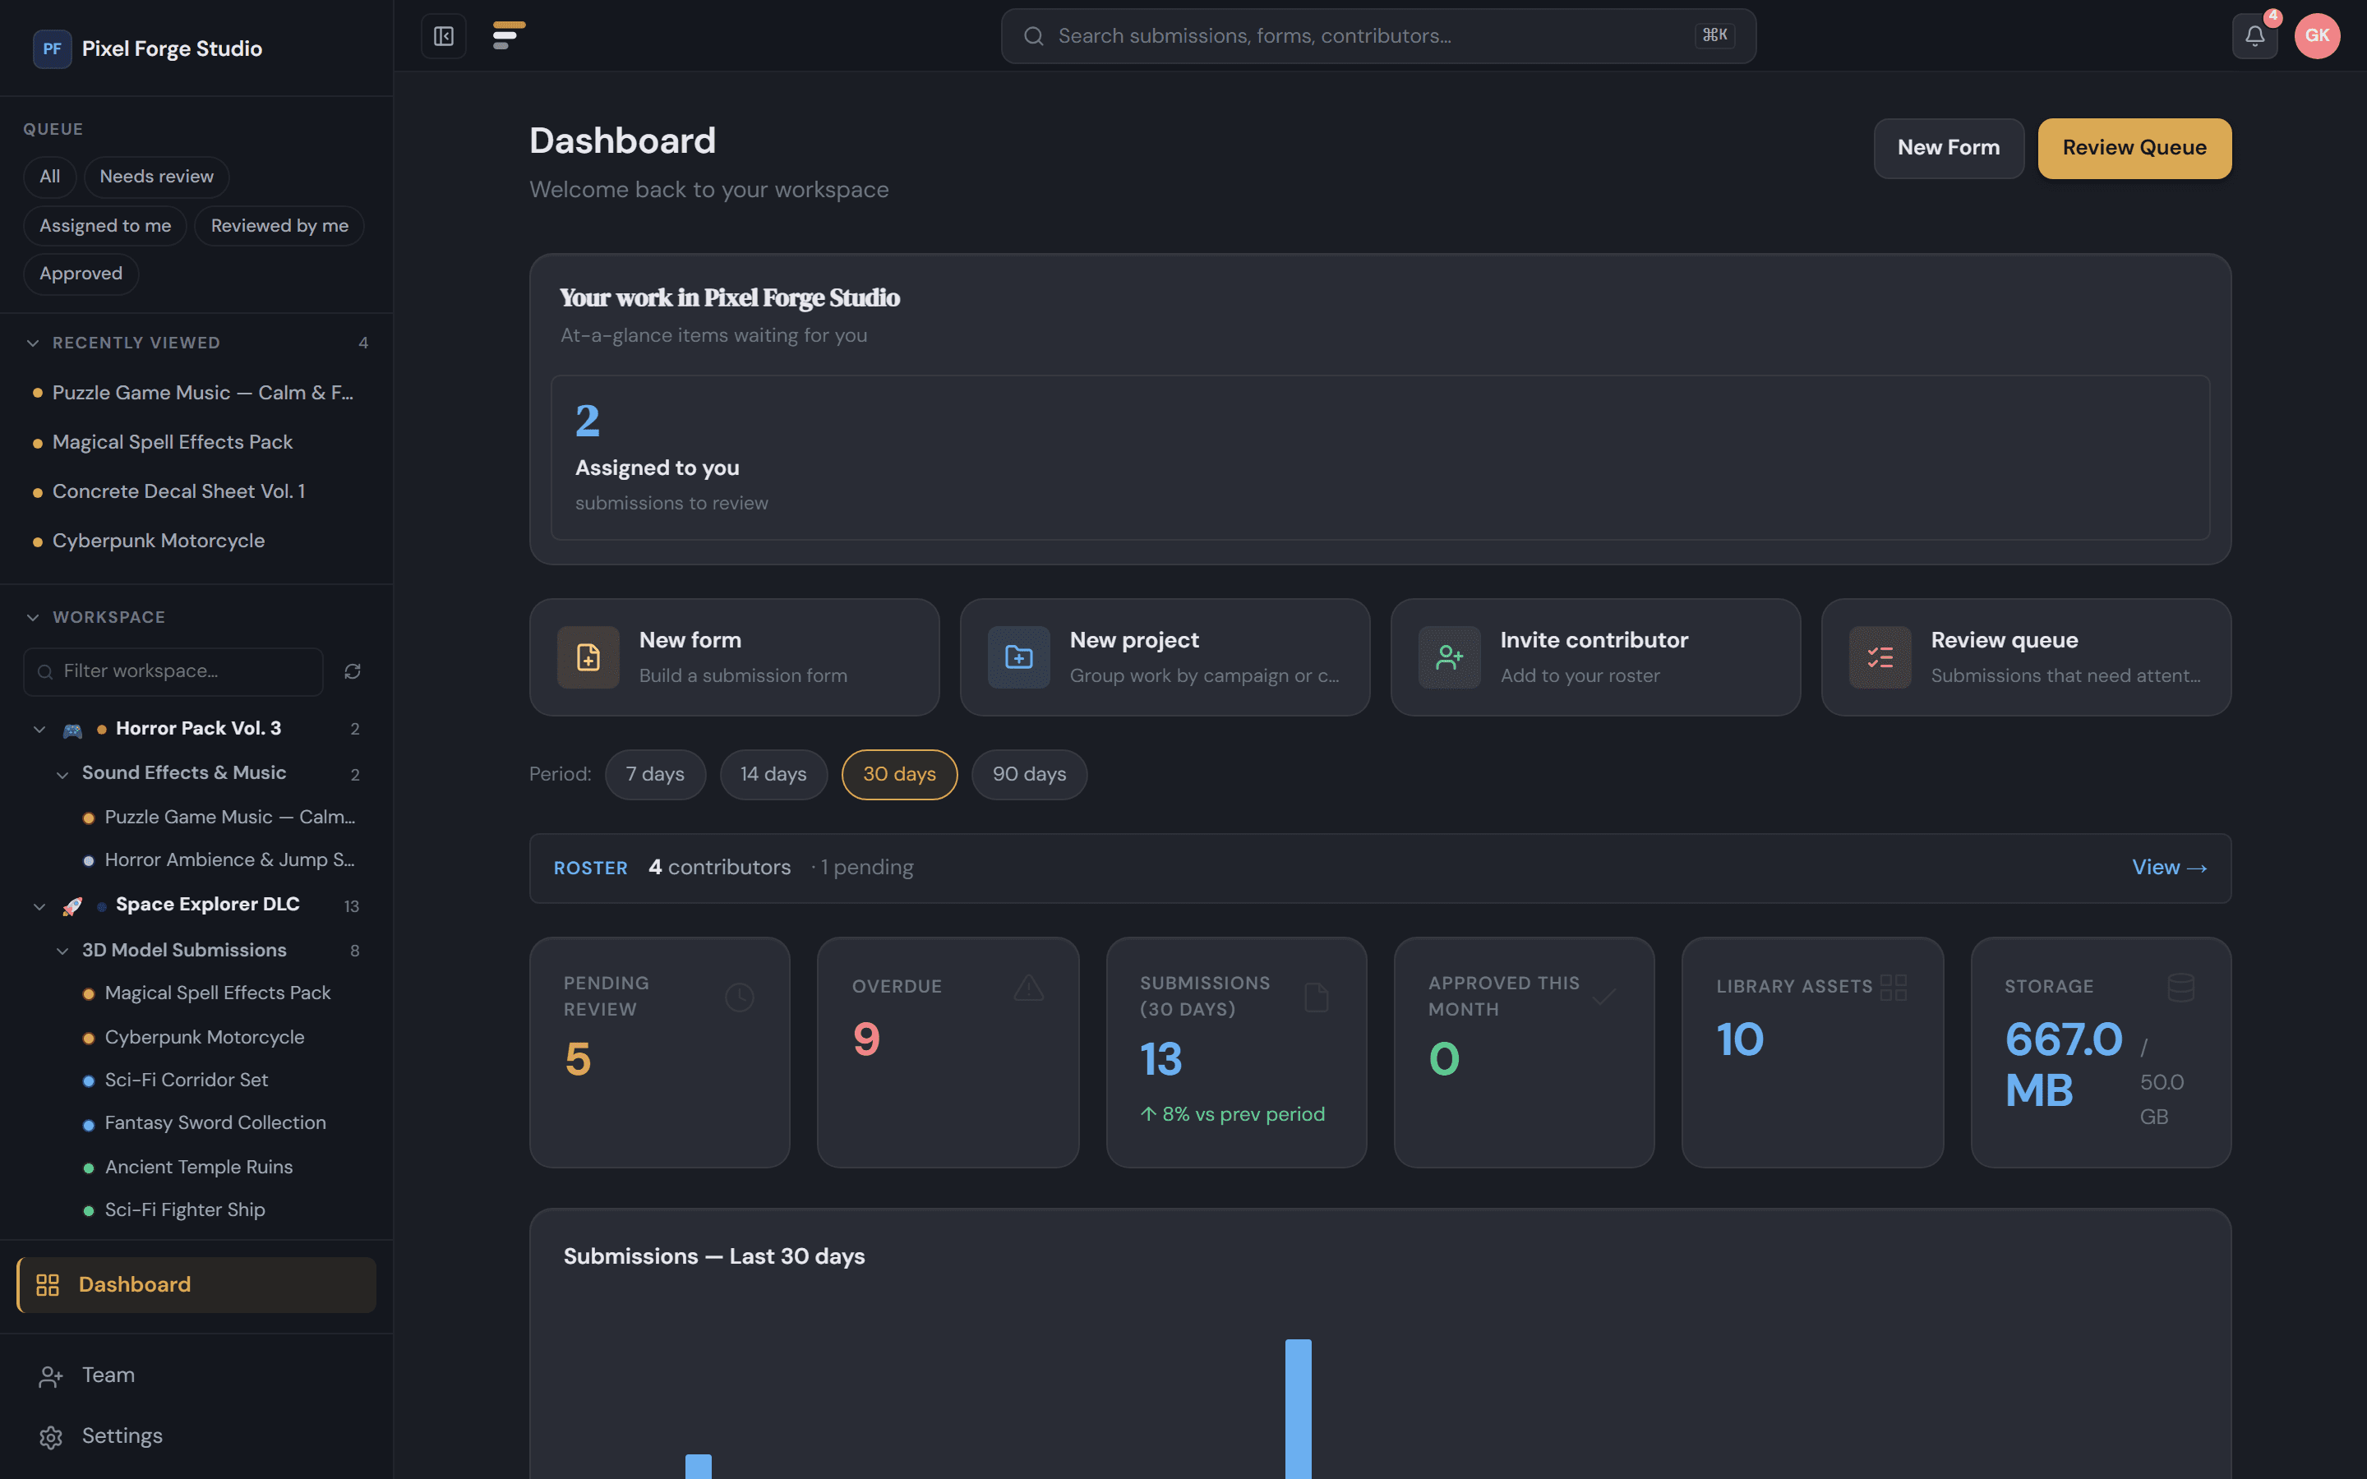Screen dimensions: 2367x1479
Task: Open Dashboard nav item
Action: point(196,1285)
